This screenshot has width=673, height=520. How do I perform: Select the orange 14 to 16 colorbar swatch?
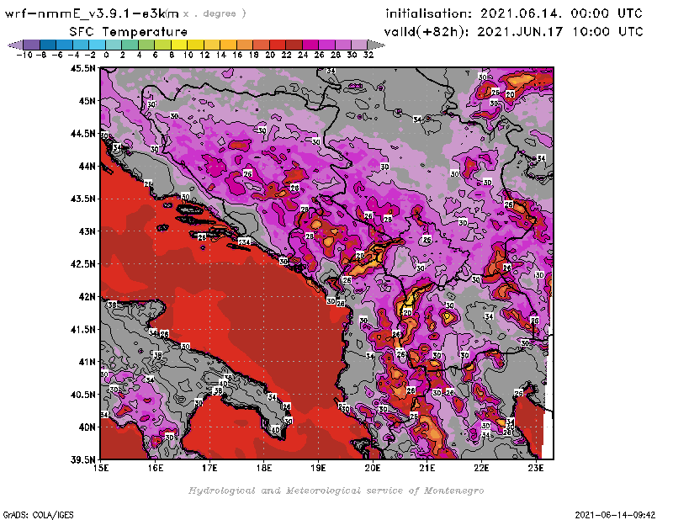[x=228, y=45]
